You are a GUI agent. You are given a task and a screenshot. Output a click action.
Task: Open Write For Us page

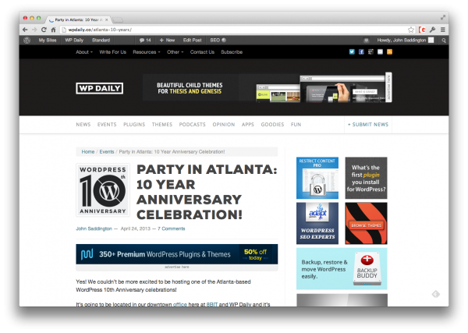(113, 52)
